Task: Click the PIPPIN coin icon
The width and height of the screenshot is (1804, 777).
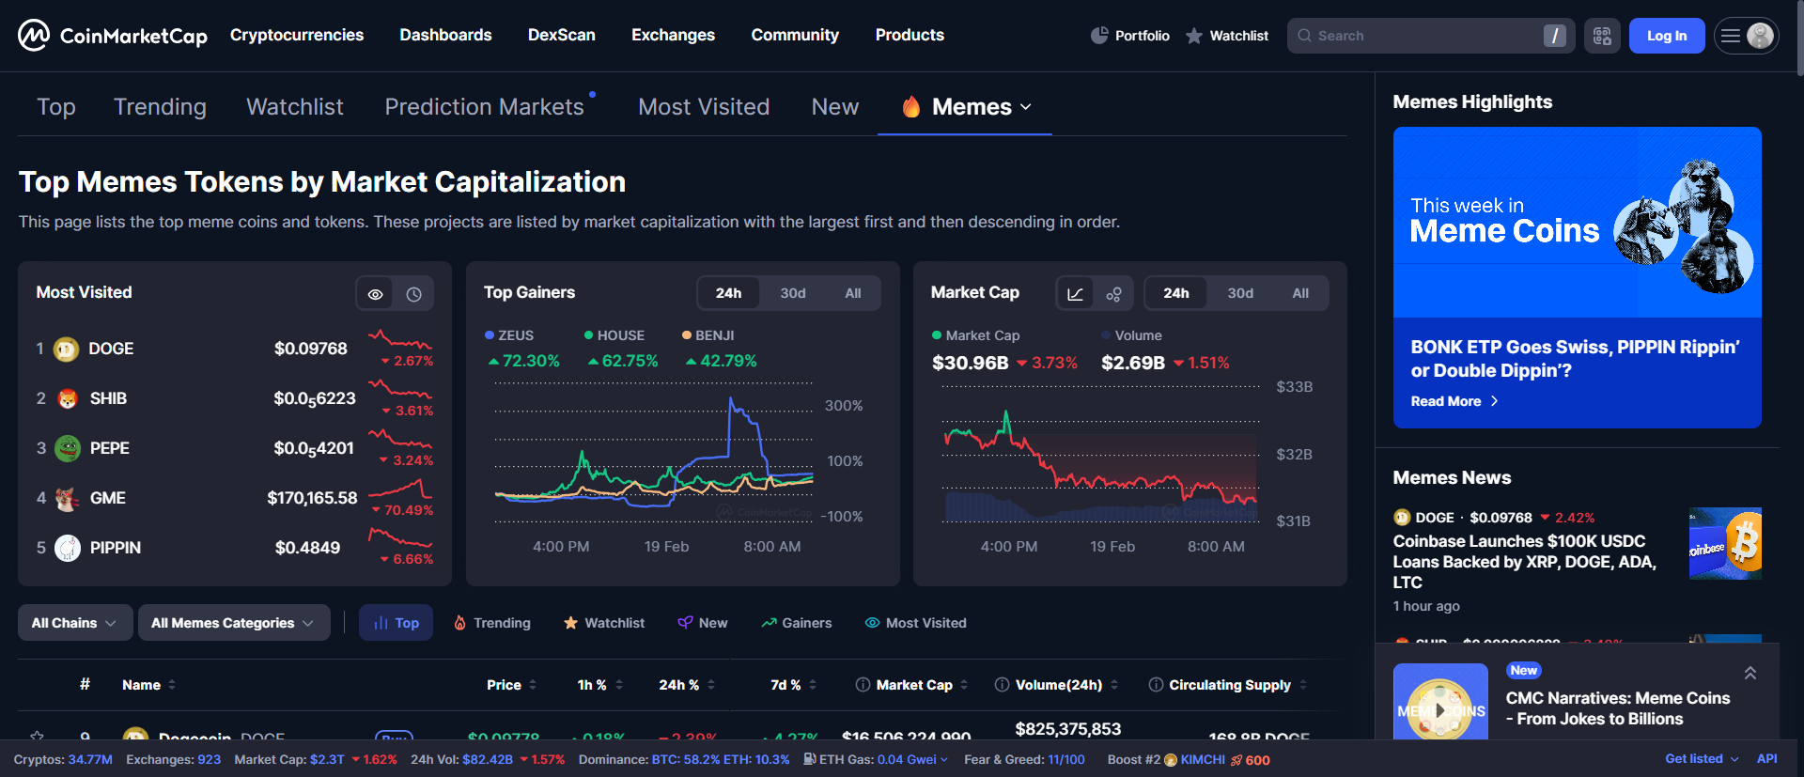Action: 68,549
